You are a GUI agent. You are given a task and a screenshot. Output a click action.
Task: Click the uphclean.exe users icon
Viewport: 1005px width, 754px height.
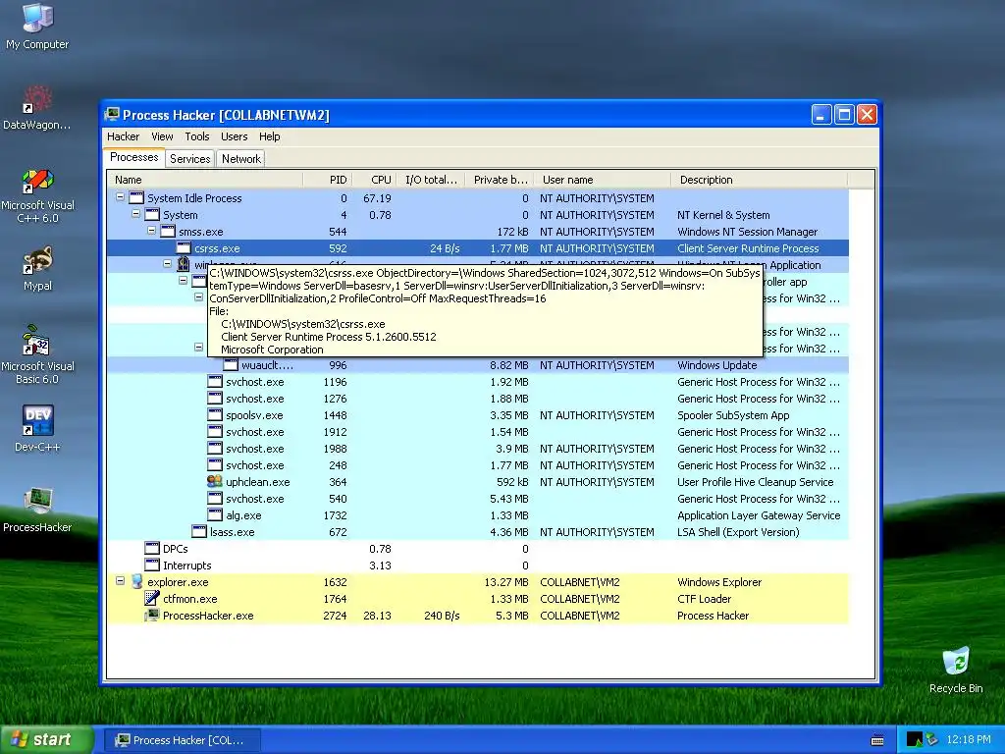215,481
